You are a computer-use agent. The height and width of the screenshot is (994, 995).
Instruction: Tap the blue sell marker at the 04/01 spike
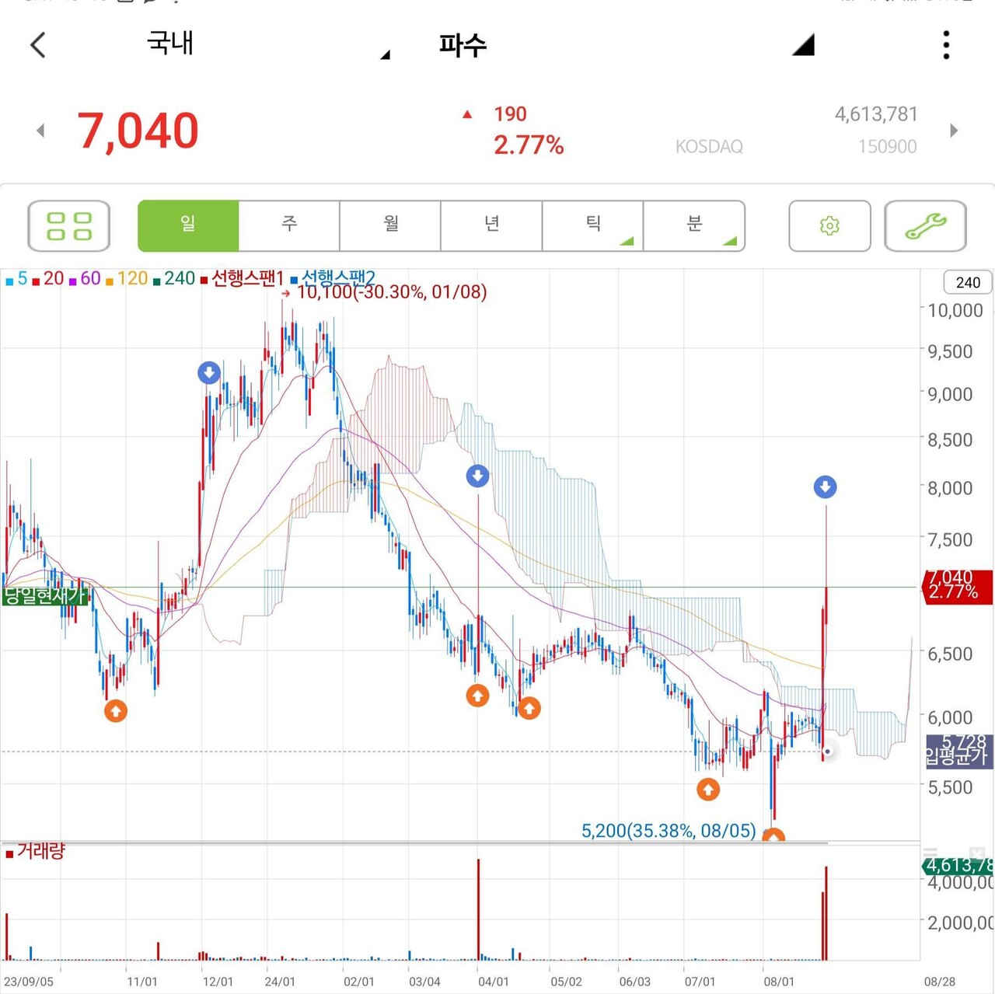[x=477, y=476]
